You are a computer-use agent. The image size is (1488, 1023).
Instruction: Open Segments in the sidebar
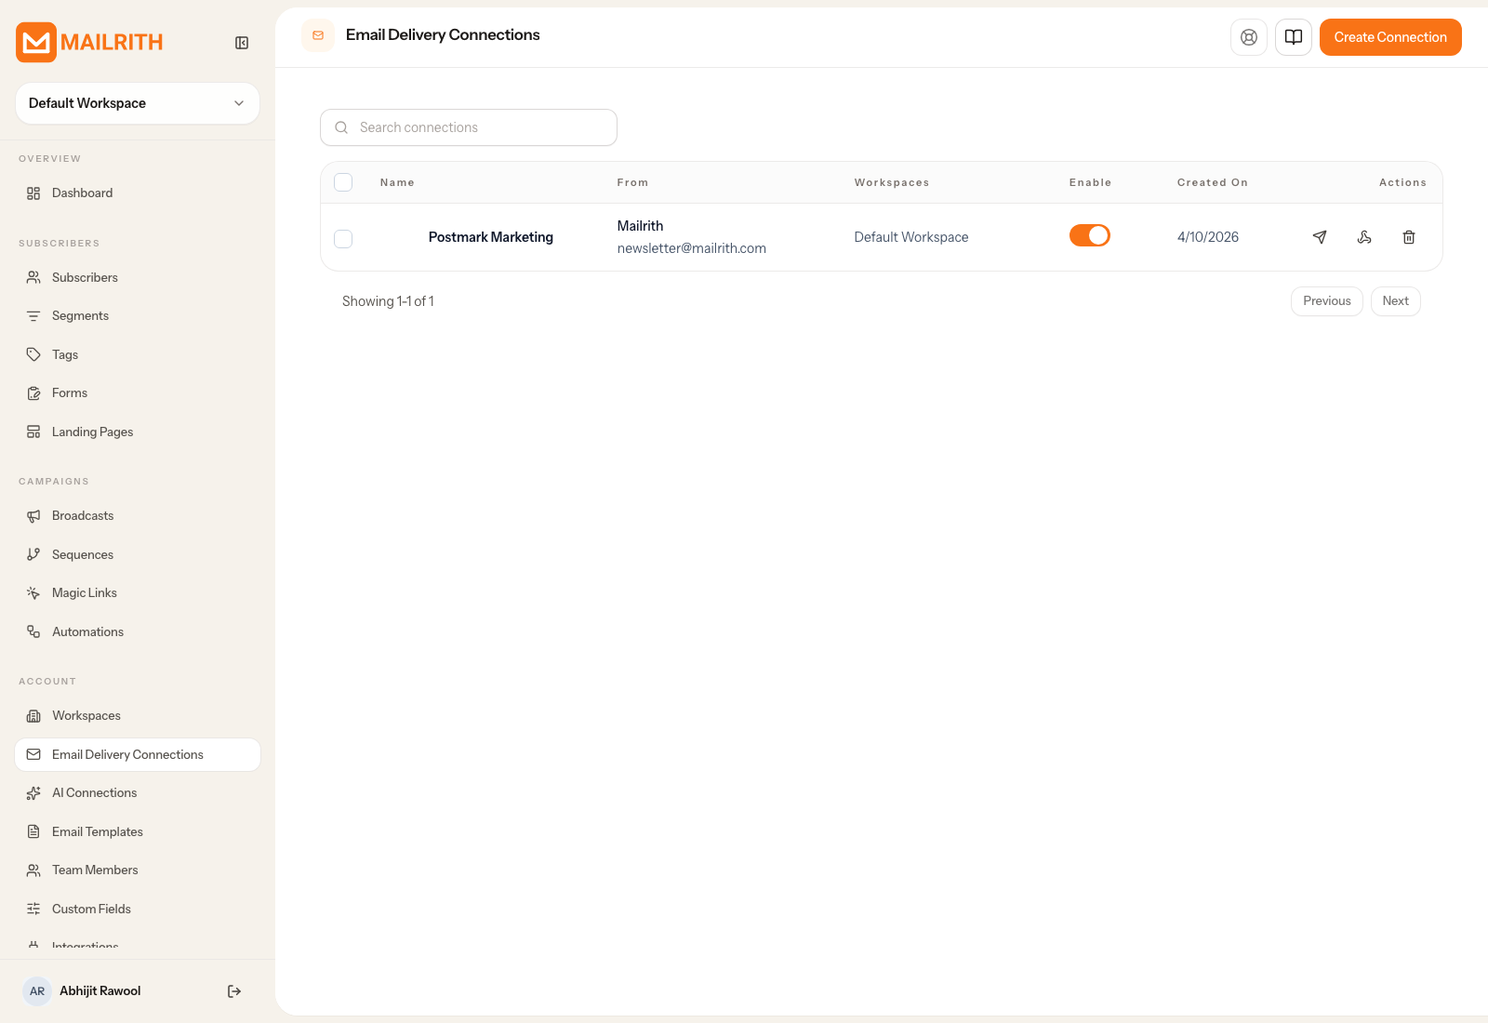138,316
